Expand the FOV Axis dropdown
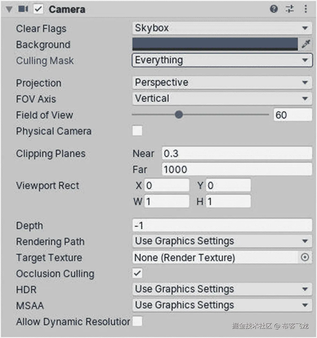The height and width of the screenshot is (338, 317). click(222, 98)
